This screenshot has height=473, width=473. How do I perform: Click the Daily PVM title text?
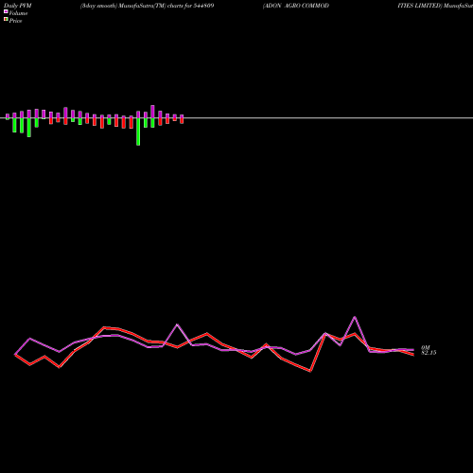tap(18, 6)
